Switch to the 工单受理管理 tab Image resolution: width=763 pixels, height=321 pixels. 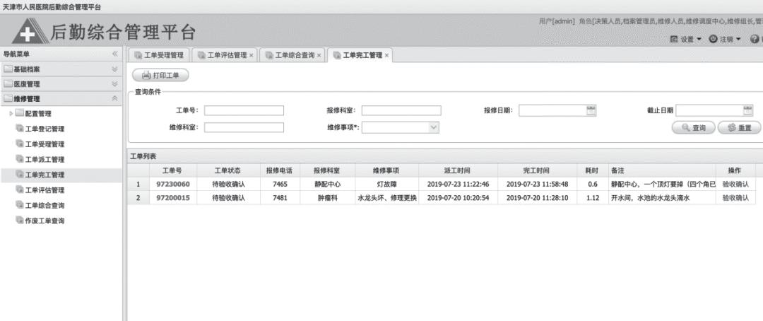(x=159, y=55)
